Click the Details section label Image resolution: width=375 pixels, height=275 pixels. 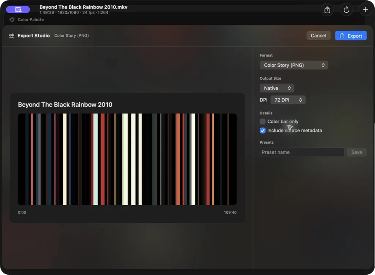[x=266, y=113]
